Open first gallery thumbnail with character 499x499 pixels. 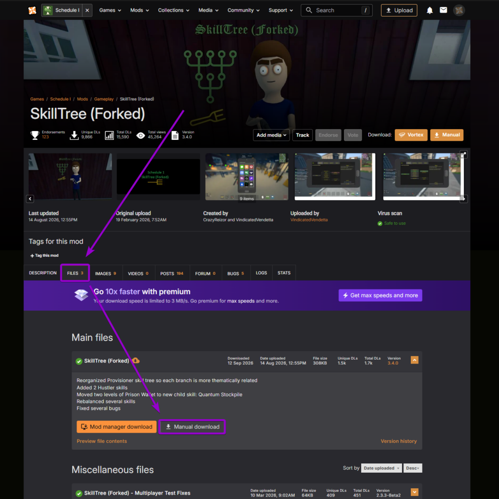pyautogui.click(x=70, y=176)
